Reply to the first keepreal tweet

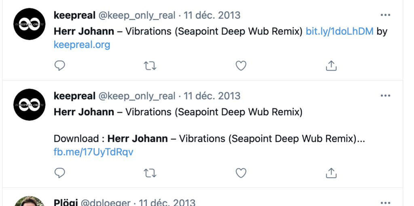(60, 66)
